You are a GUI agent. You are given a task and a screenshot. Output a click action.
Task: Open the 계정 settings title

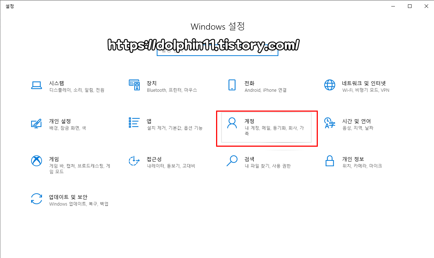pos(249,121)
